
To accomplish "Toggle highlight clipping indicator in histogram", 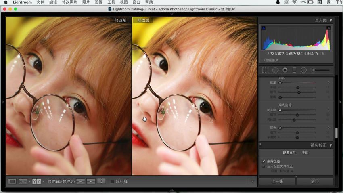I will coord(328,28).
